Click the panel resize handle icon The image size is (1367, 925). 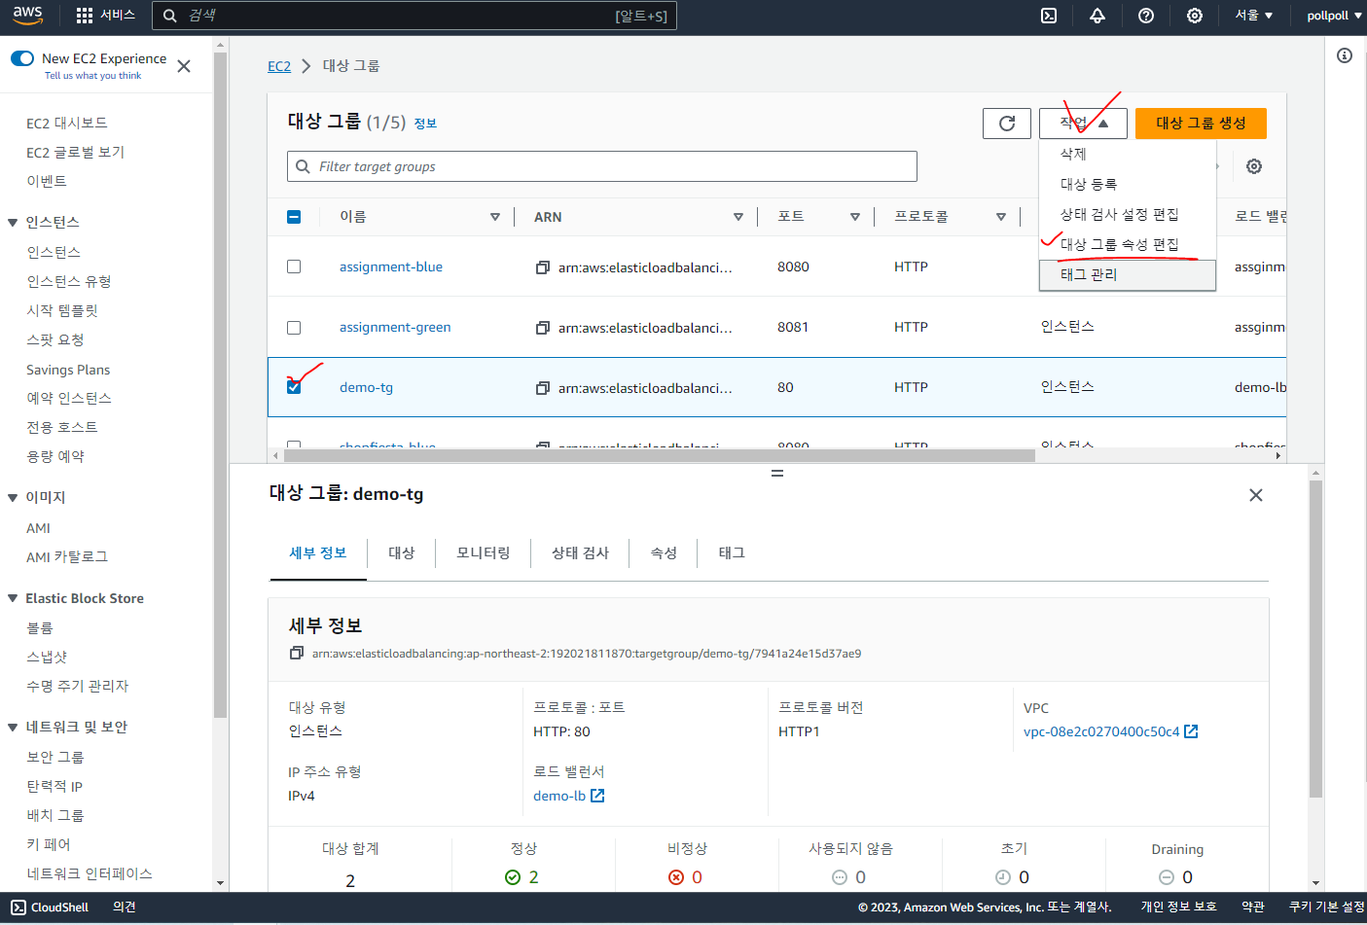pos(777,473)
